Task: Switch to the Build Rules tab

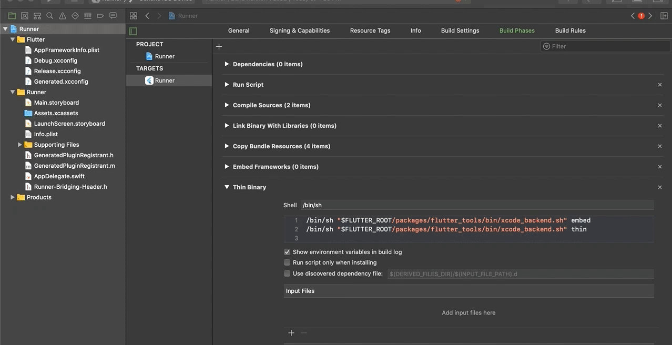Action: point(571,31)
